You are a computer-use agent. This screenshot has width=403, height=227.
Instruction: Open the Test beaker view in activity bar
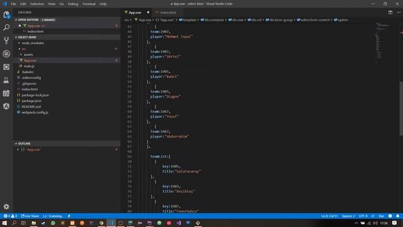tap(6, 80)
